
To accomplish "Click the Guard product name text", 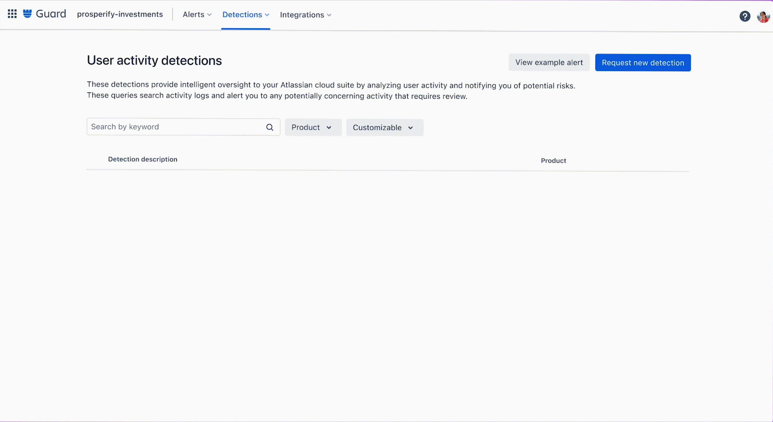I will (x=51, y=14).
